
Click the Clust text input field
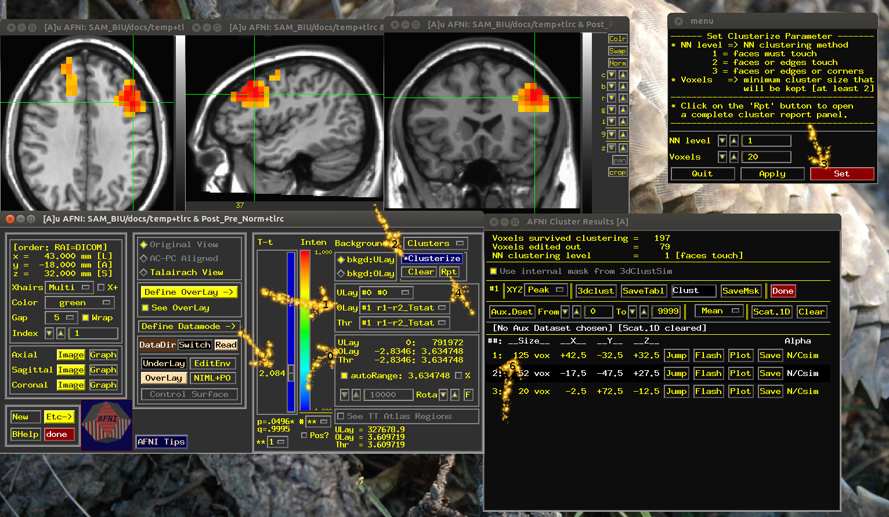693,291
